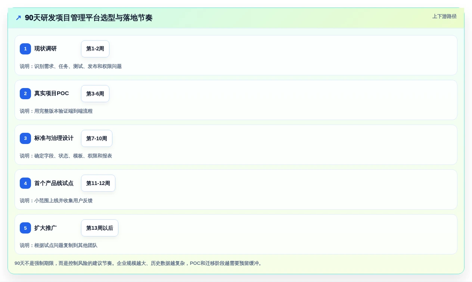
Task: Click the heading 90天研发项目管理平台选型与落地节奏
Action: (88, 18)
